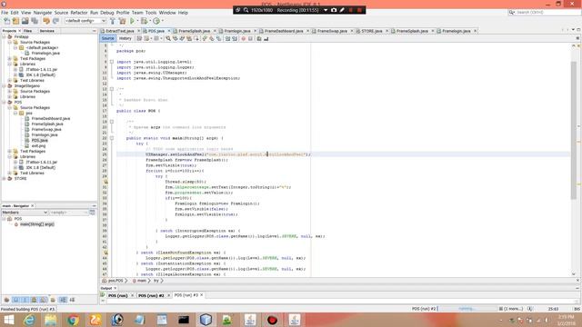This screenshot has height=327, width=582.
Task: Click the Open Project toolbar icon
Action: point(25,21)
